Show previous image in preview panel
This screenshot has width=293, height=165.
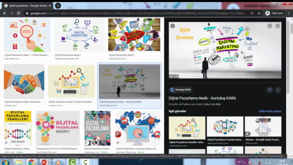(x=270, y=26)
